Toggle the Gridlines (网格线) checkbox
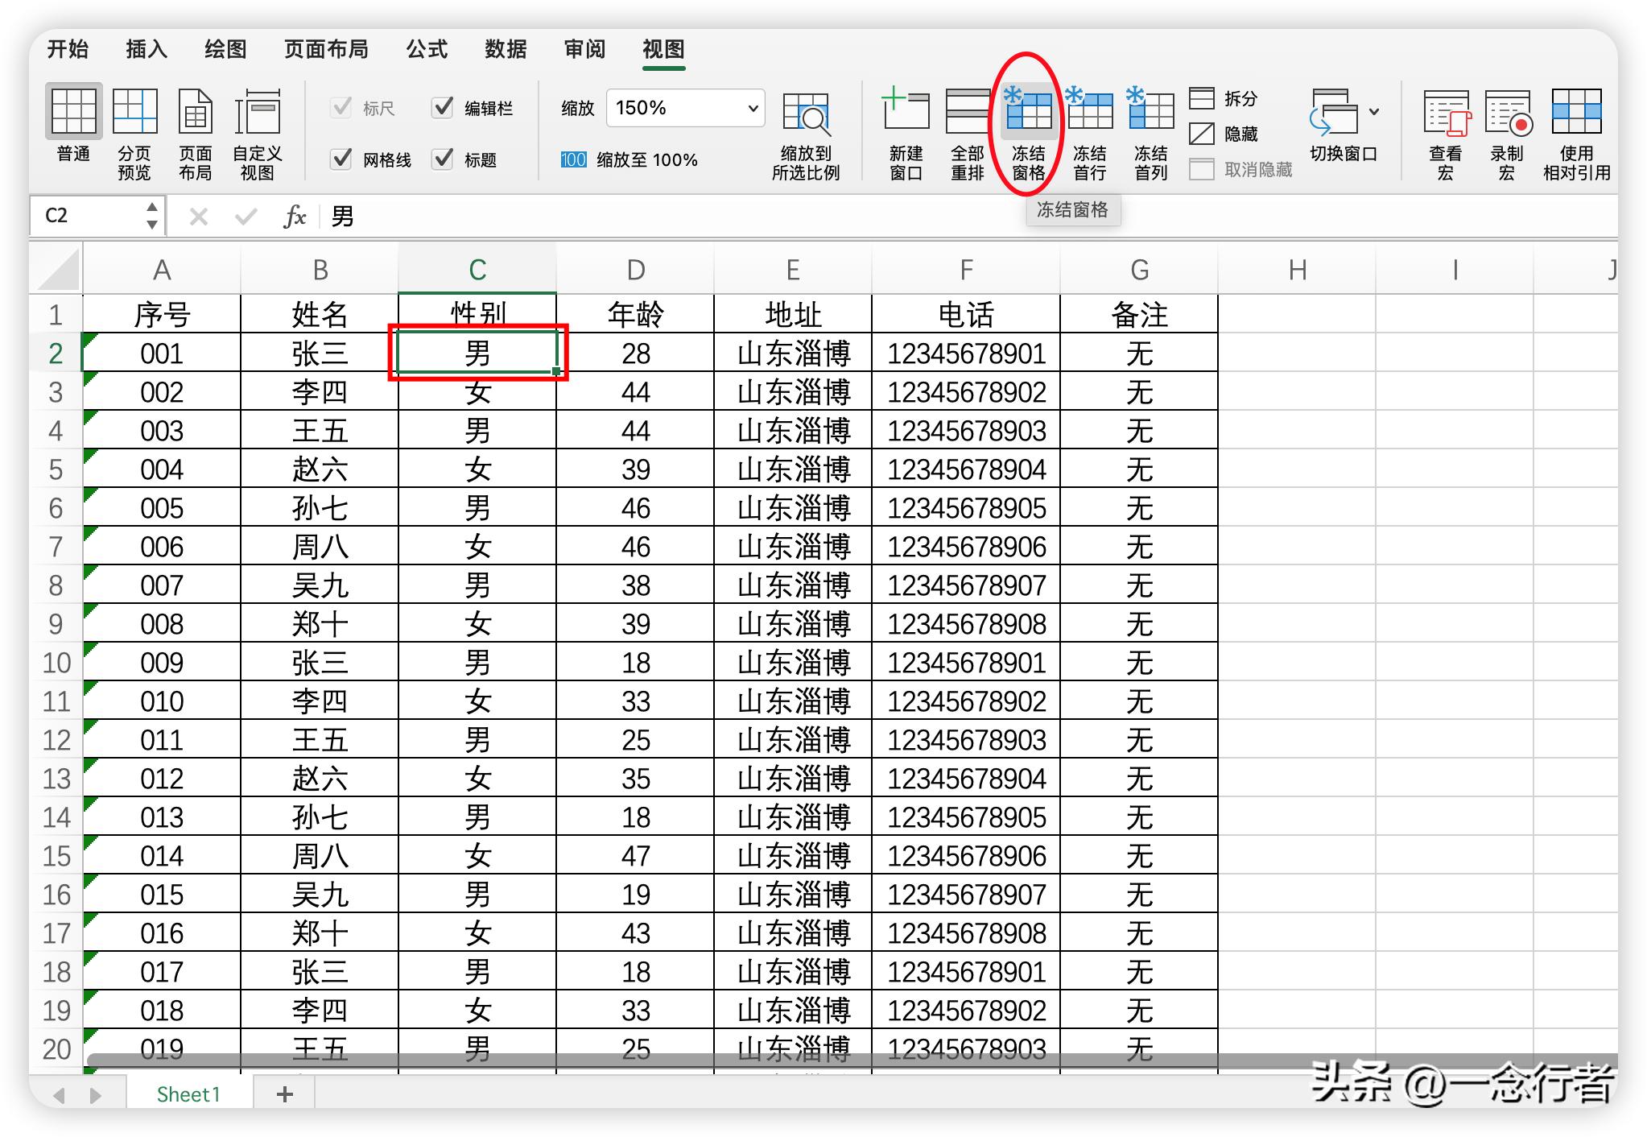This screenshot has height=1137, width=1647. tap(342, 159)
